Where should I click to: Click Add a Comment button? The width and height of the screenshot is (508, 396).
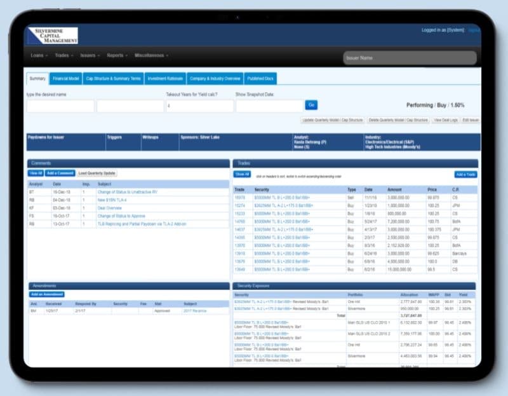coord(60,173)
